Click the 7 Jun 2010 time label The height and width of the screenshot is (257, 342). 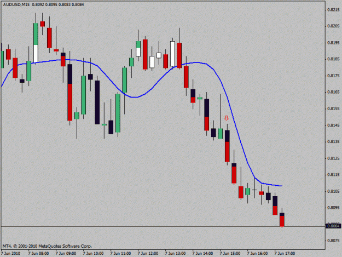[11, 253]
